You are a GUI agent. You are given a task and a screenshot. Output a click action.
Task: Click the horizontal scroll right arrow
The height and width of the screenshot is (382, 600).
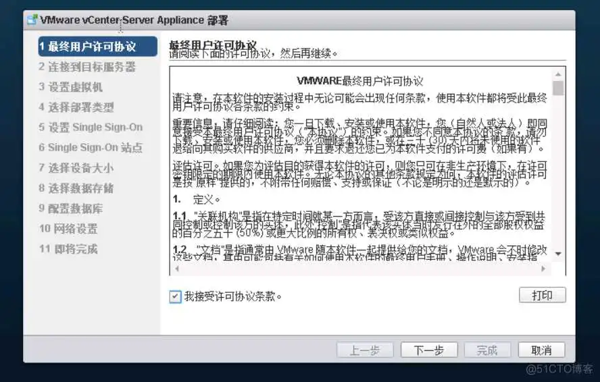tap(543, 269)
